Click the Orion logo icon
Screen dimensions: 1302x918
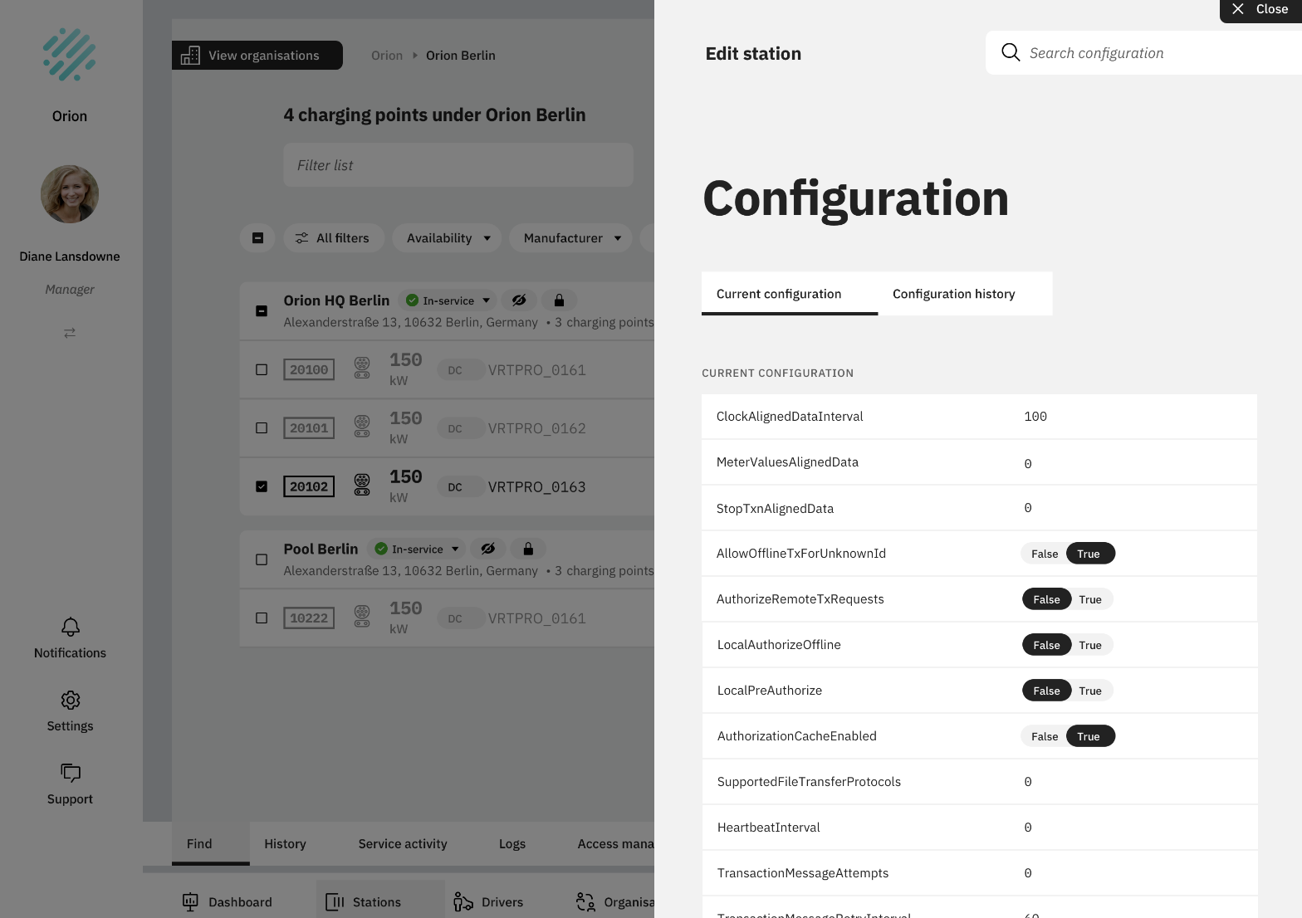pos(70,55)
